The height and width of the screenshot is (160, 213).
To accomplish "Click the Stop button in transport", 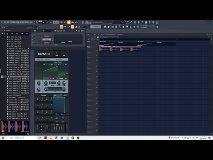I will point(47,22).
